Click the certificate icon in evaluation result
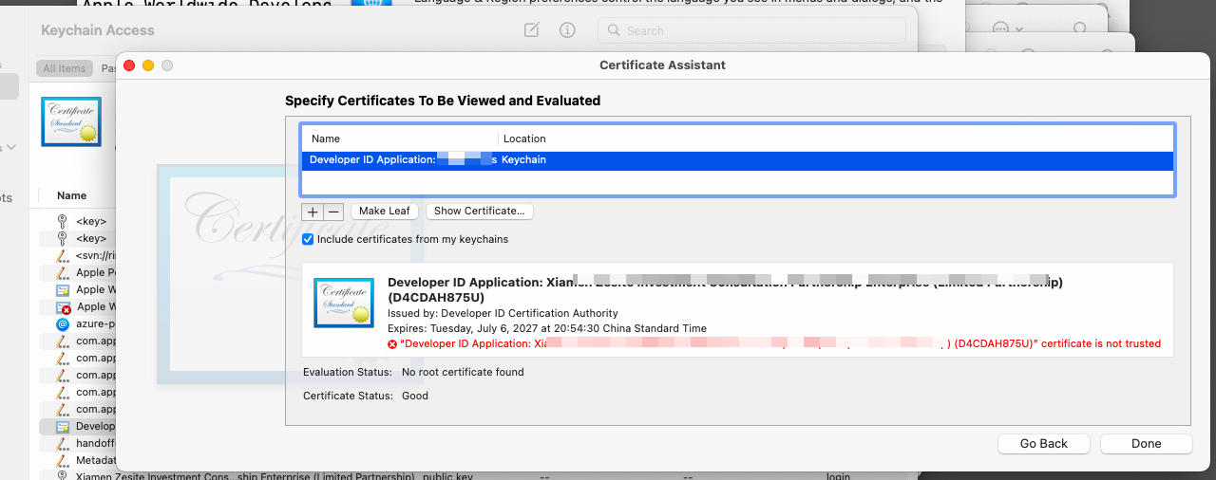The image size is (1216, 480). 342,303
